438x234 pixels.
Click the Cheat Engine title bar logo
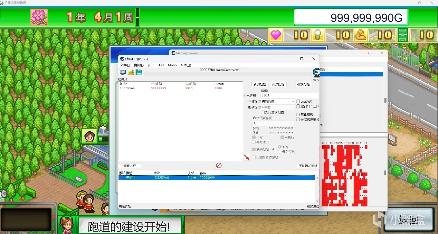point(122,59)
